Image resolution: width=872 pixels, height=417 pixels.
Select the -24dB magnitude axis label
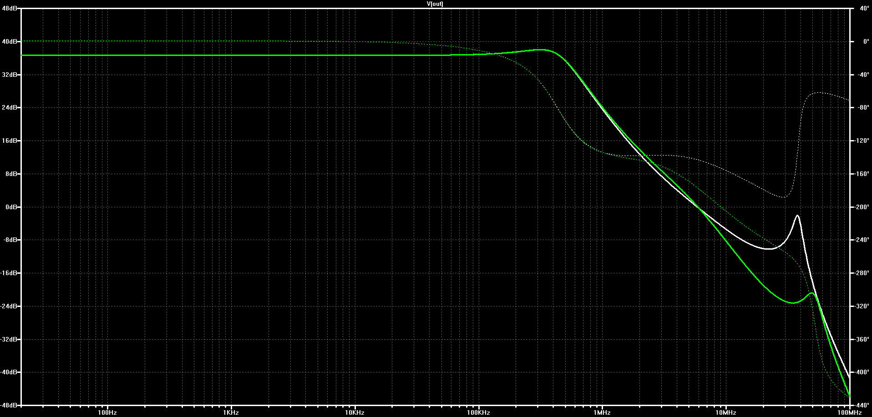click(9, 306)
